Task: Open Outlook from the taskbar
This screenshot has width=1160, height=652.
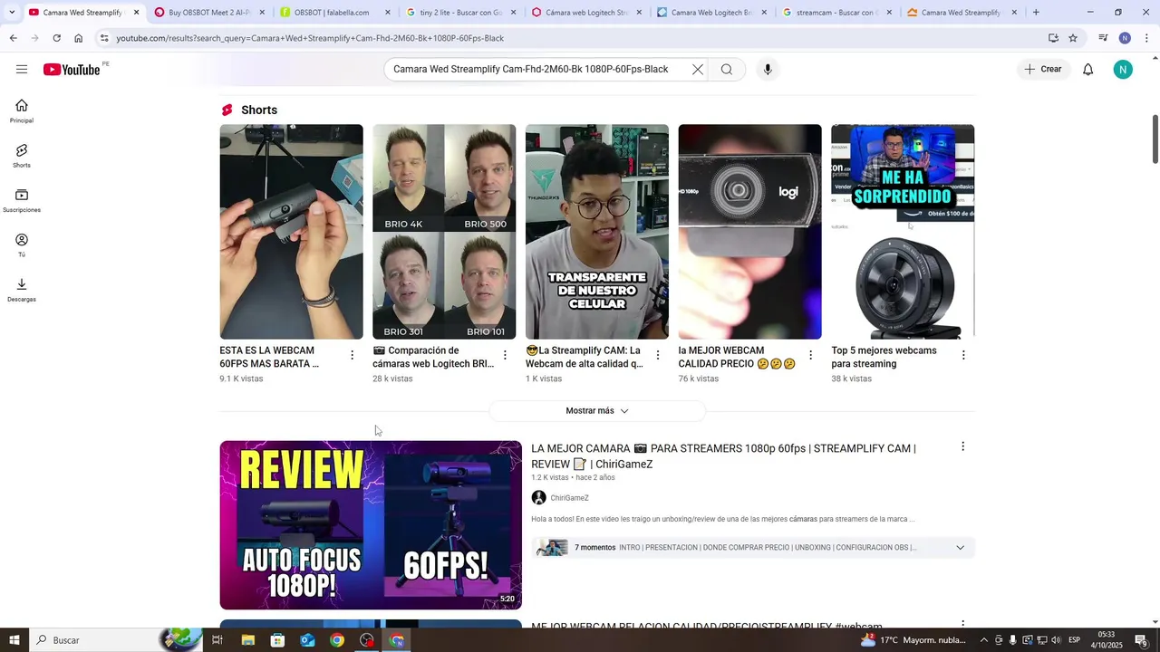Action: 307,640
